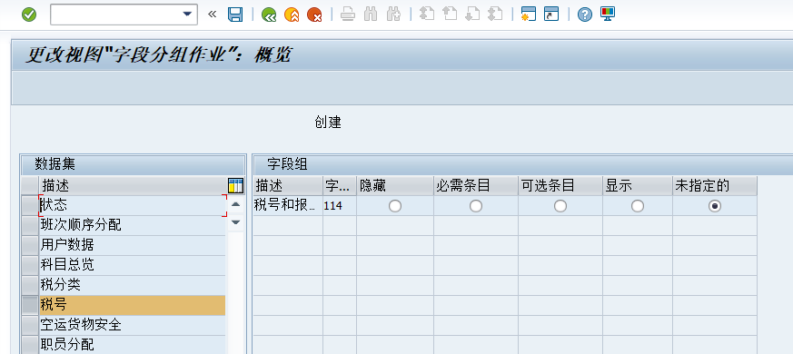Click the Create New Session icon
Image resolution: width=793 pixels, height=354 pixels.
pyautogui.click(x=529, y=15)
